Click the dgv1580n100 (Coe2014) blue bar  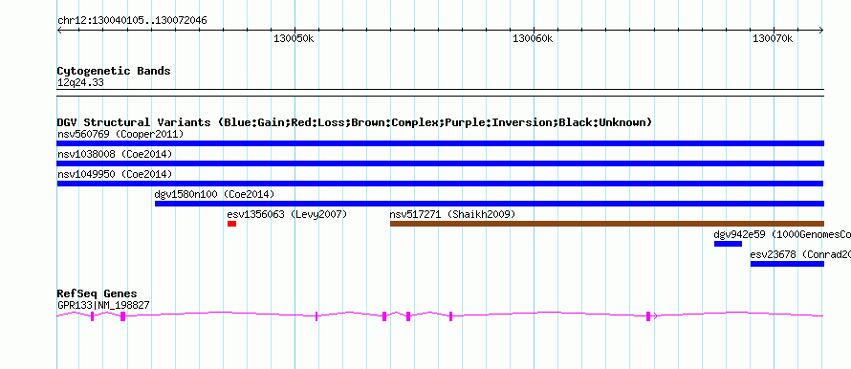coord(490,204)
